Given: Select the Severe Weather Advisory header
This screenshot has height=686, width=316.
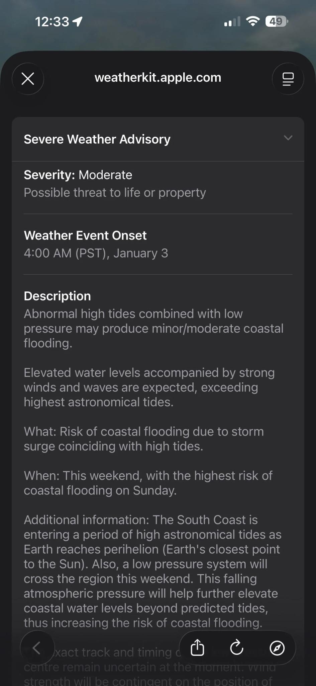Looking at the screenshot, I should tap(97, 139).
